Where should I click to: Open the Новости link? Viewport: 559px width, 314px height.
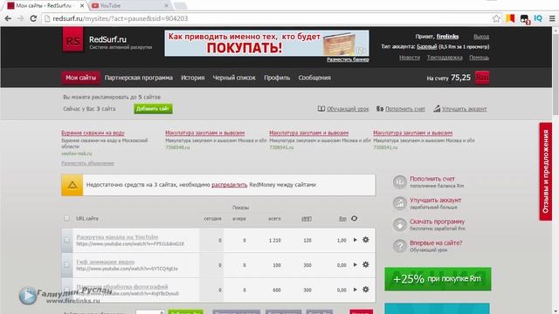410,58
